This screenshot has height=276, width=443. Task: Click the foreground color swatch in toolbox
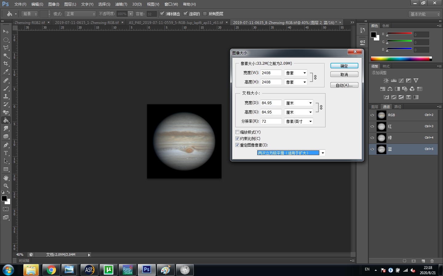point(4,198)
